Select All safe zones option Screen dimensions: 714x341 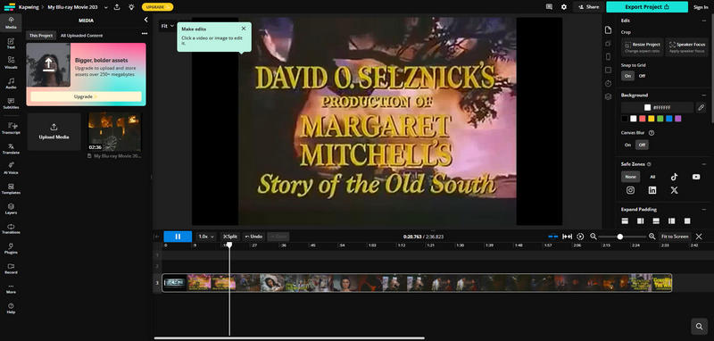pyautogui.click(x=652, y=177)
